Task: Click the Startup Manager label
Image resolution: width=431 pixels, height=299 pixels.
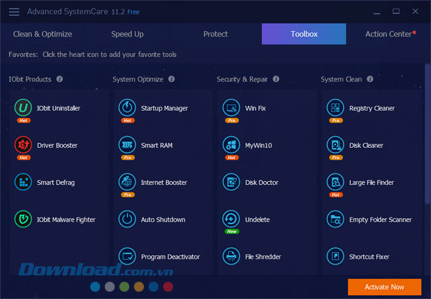Action: pos(164,108)
